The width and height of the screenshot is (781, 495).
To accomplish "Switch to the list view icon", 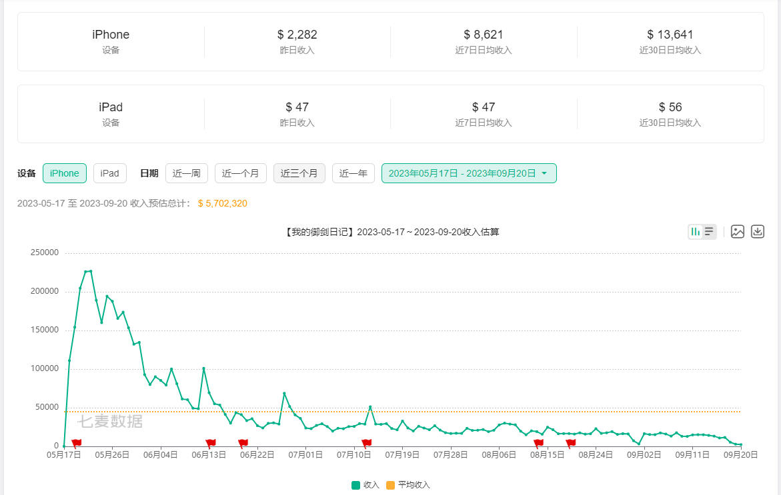I will [x=709, y=232].
